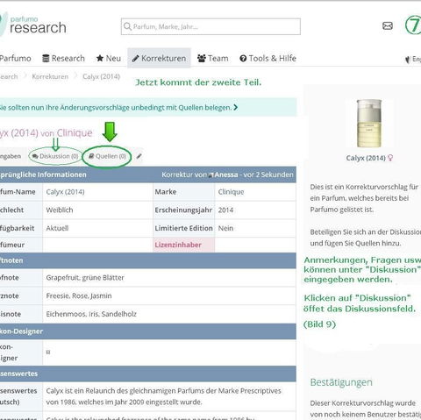Click the Parfum-Name value 'Calyx (2014)'
The width and height of the screenshot is (421, 420).
65,192
